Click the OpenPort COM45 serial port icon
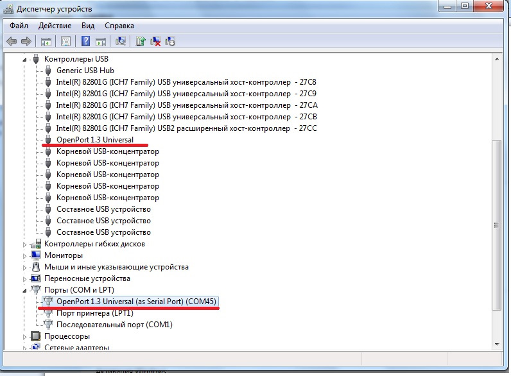The height and width of the screenshot is (376, 511). 48,302
